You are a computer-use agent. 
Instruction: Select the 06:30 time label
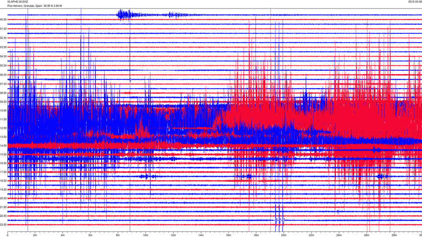pos(3,75)
